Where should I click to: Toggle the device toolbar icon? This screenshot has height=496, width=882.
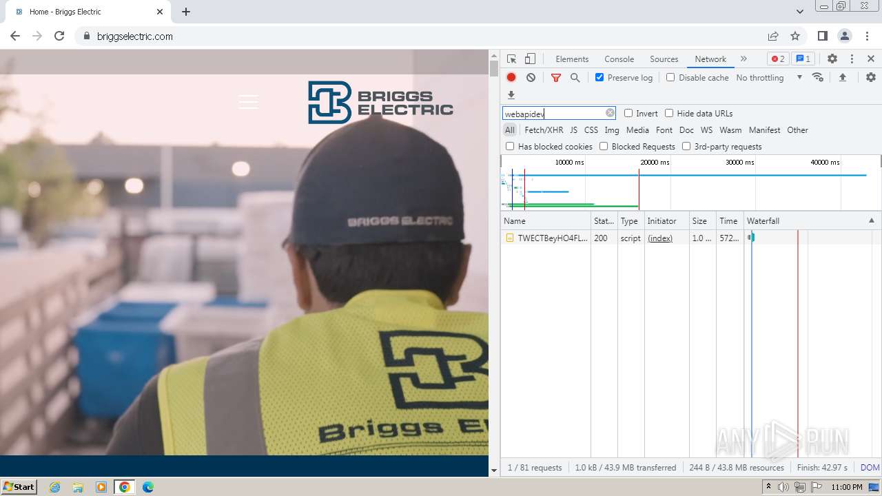tap(530, 59)
